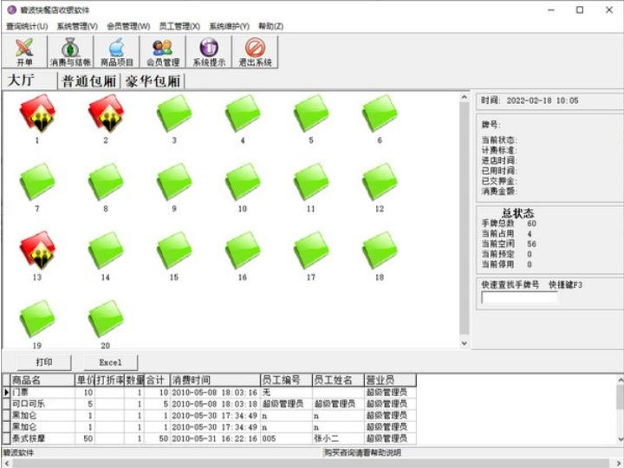Select green table 14
624x468 pixels.
(106, 250)
